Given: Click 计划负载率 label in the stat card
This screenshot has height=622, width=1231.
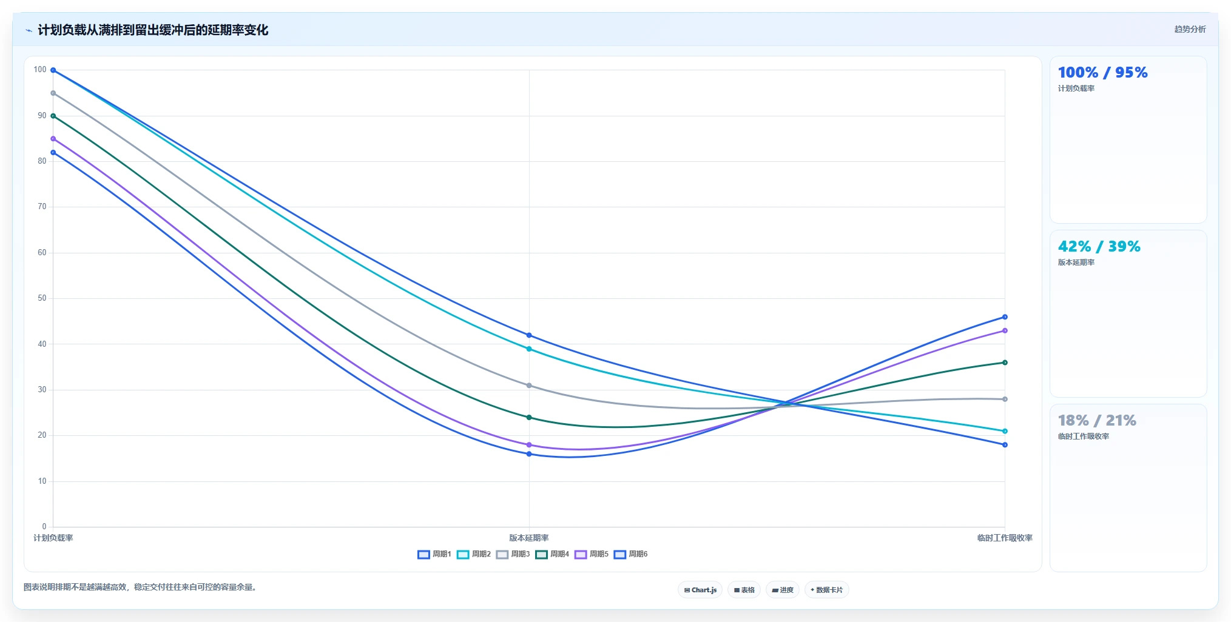Looking at the screenshot, I should click(x=1076, y=89).
